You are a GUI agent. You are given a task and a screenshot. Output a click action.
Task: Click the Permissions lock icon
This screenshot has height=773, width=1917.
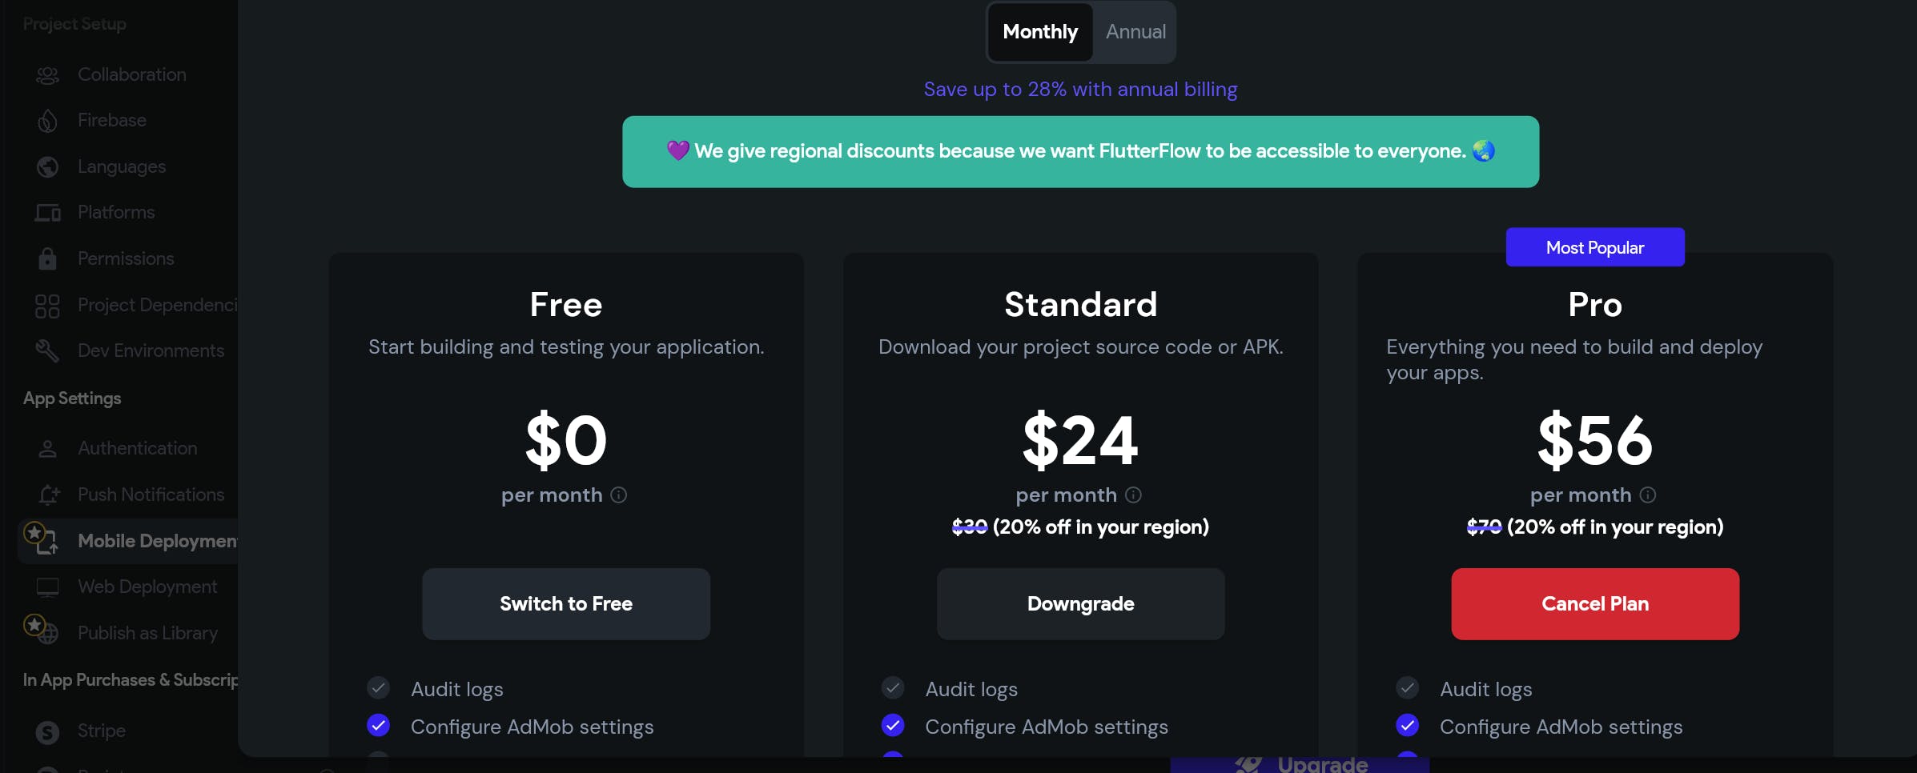coord(47,258)
